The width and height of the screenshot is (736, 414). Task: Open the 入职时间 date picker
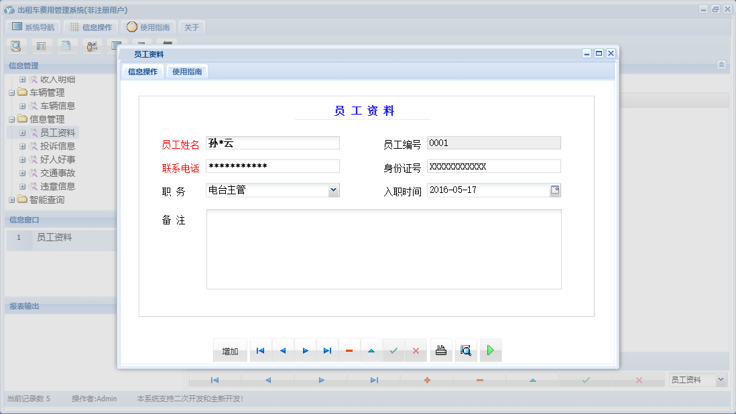[556, 190]
